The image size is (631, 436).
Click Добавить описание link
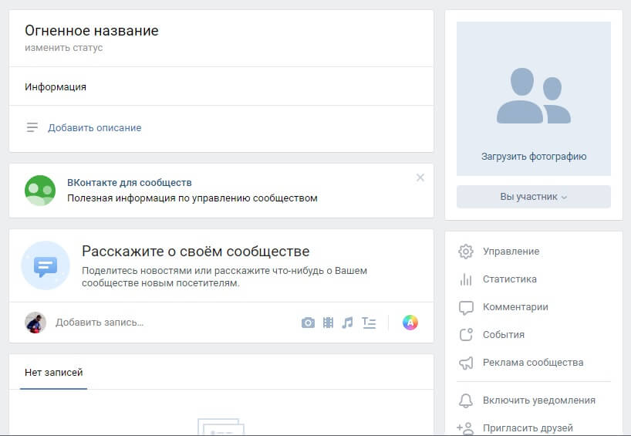[x=94, y=127]
